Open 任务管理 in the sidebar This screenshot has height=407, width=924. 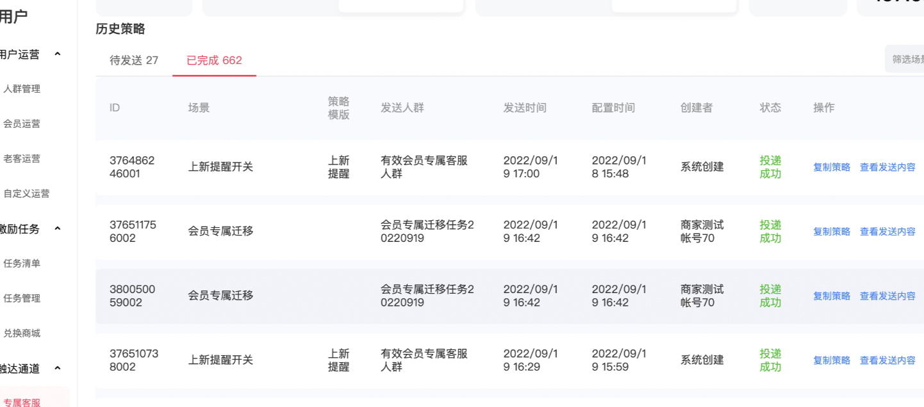pos(23,298)
